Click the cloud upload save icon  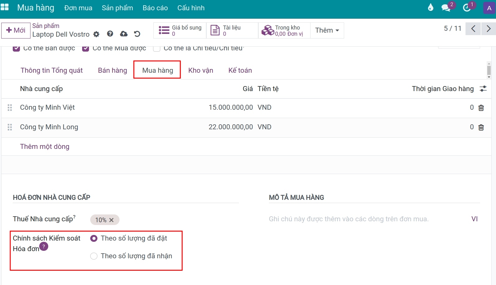(124, 34)
